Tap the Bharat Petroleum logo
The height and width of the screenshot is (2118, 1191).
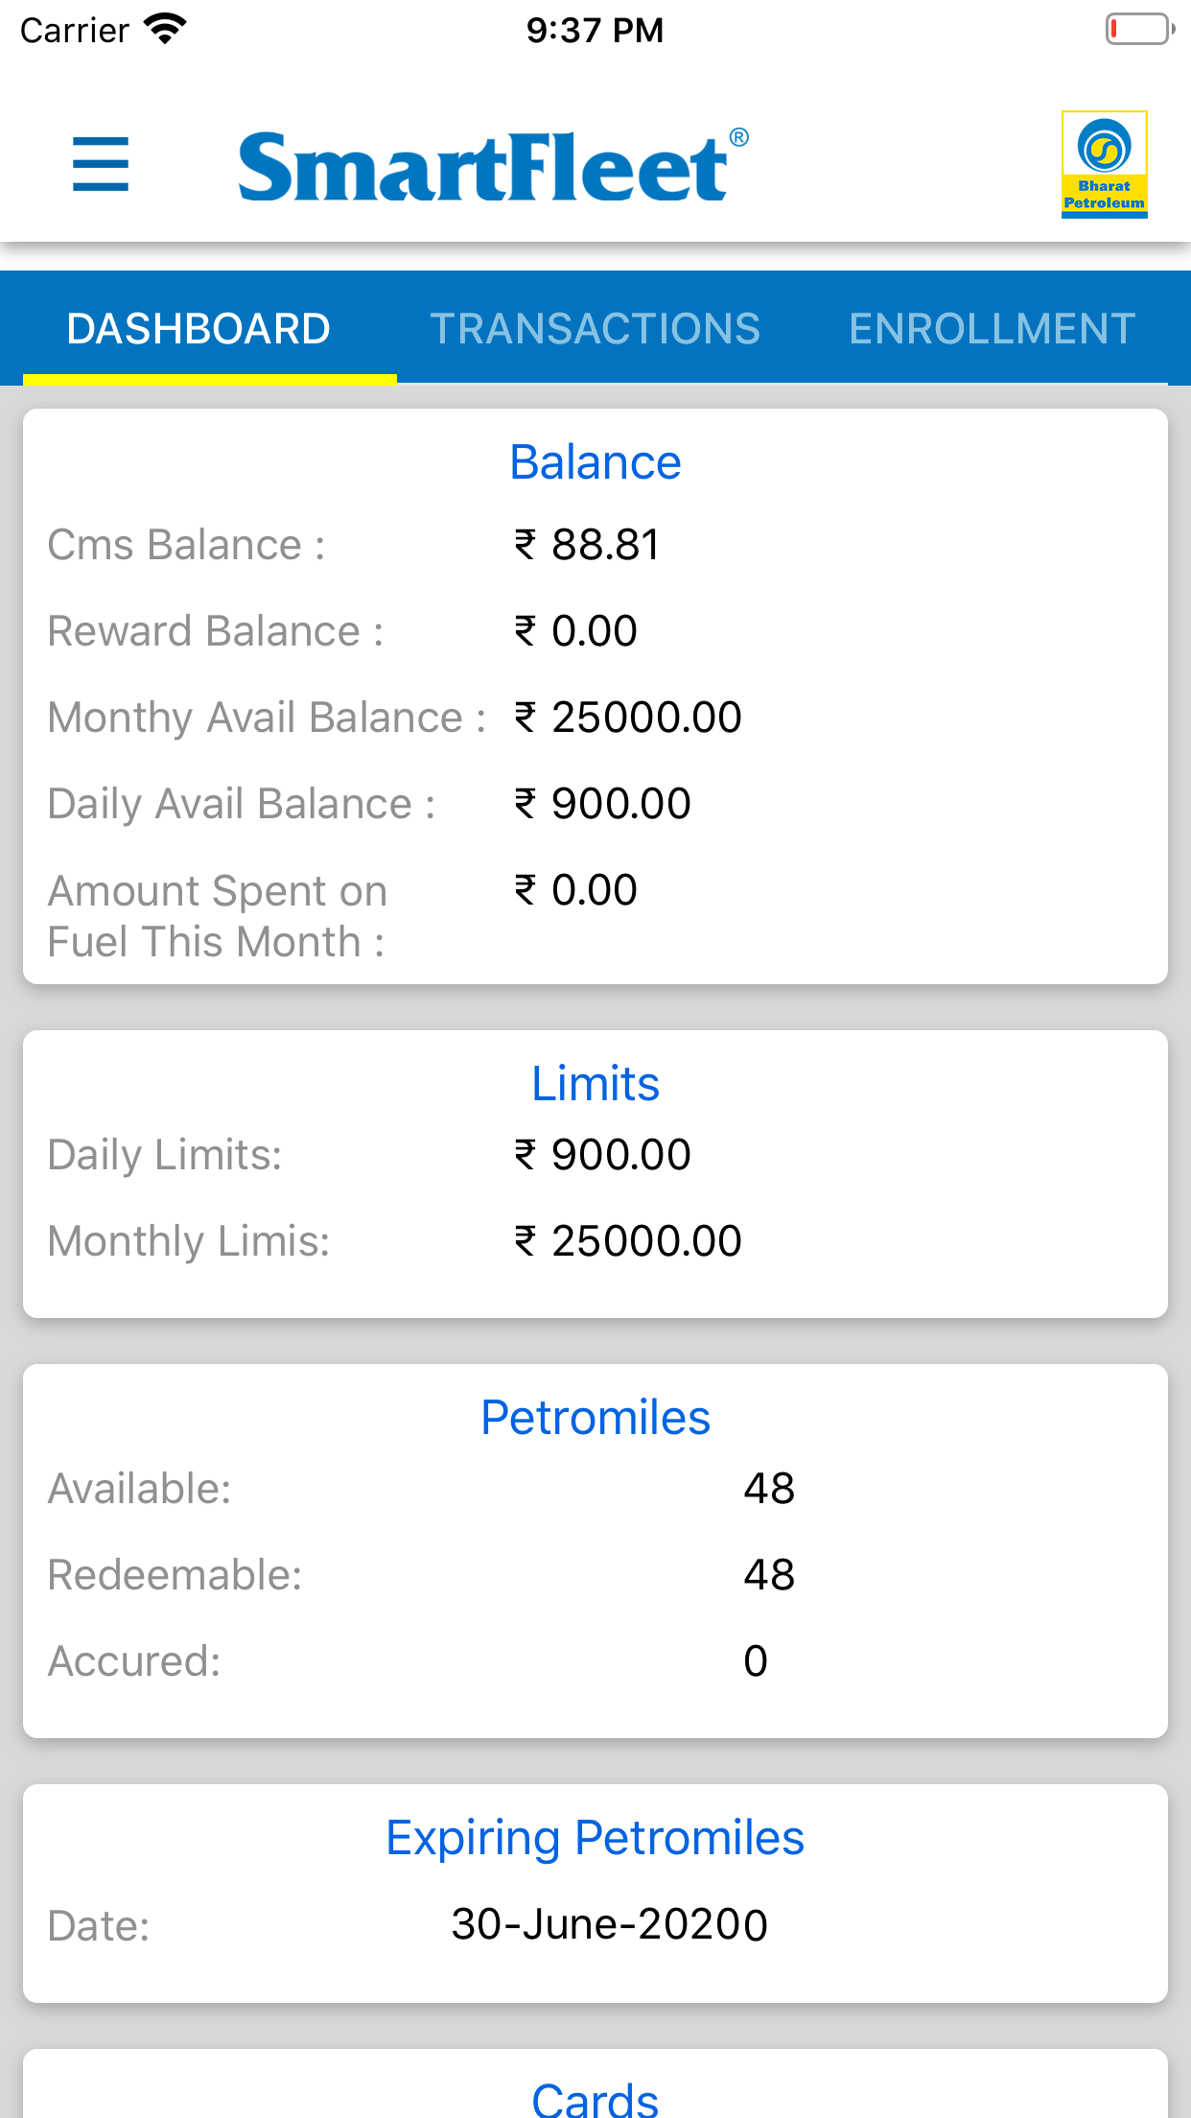pyautogui.click(x=1104, y=164)
